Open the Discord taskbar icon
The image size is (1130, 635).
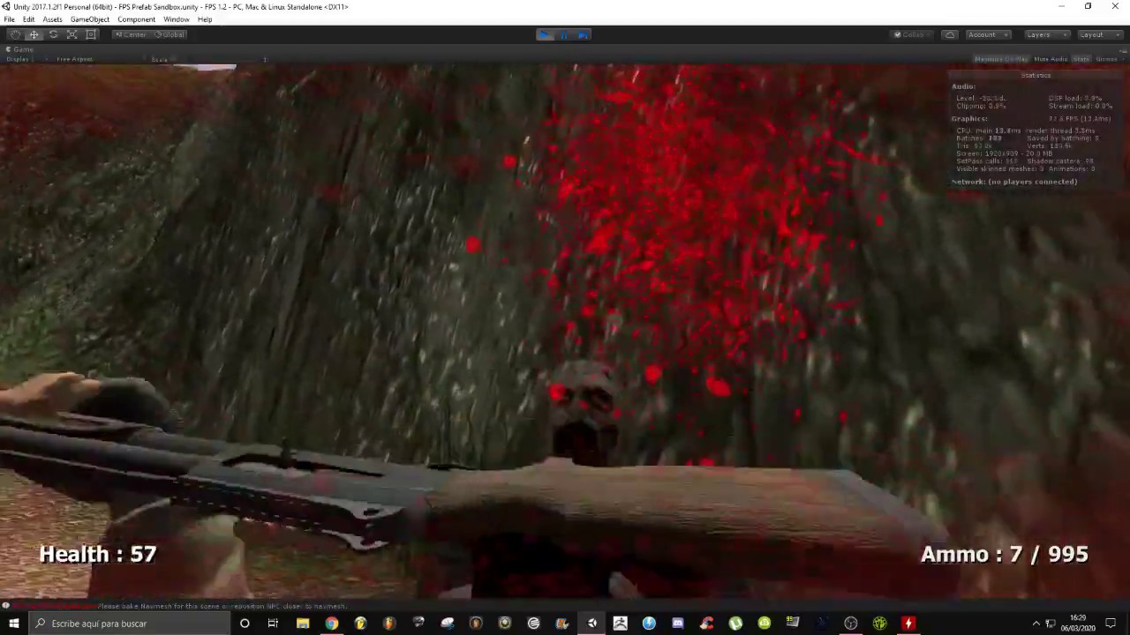[x=677, y=624]
